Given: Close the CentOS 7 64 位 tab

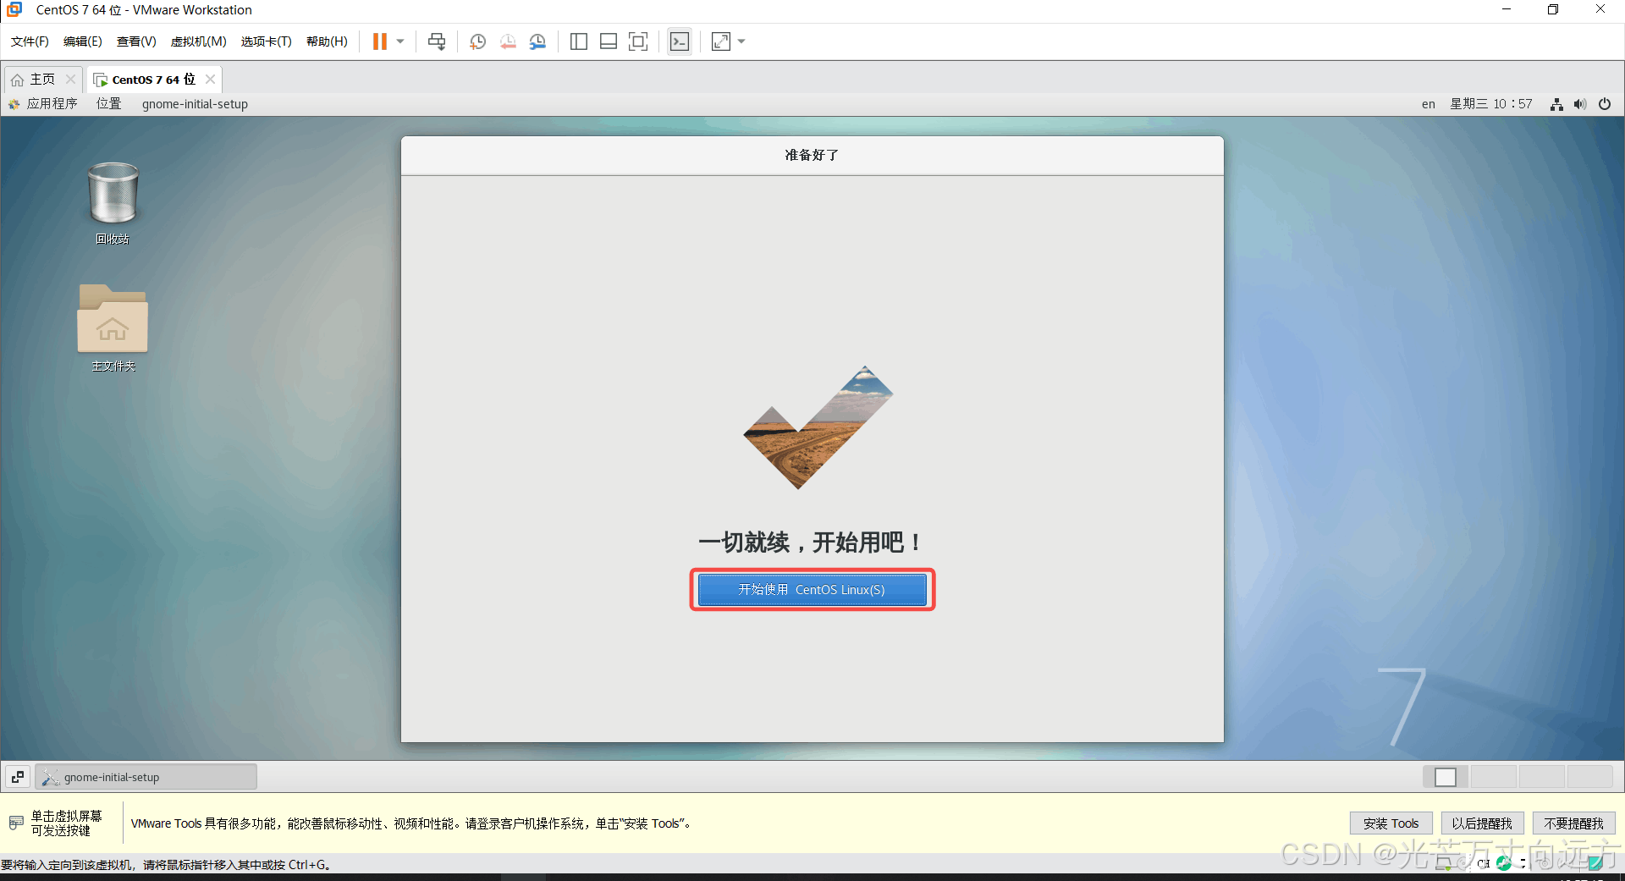Looking at the screenshot, I should (x=210, y=80).
